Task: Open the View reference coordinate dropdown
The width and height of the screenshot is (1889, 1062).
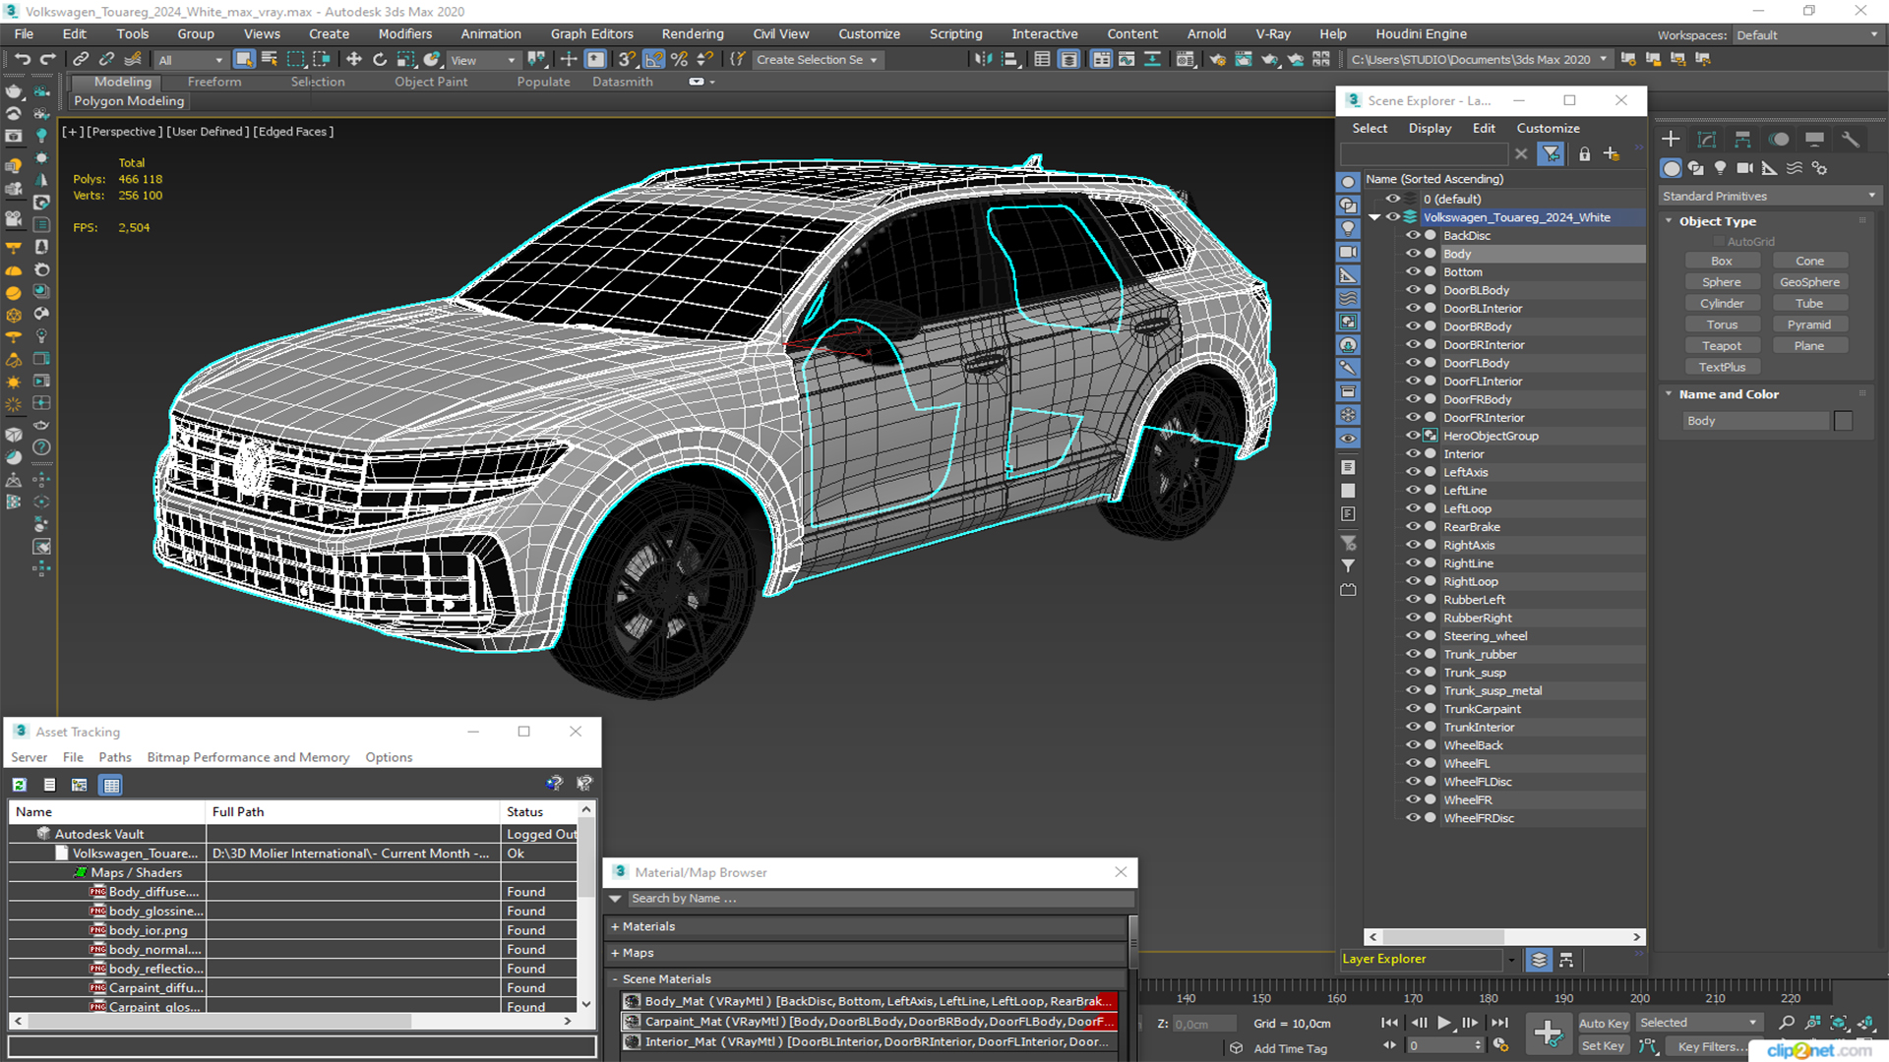Action: [x=482, y=60]
